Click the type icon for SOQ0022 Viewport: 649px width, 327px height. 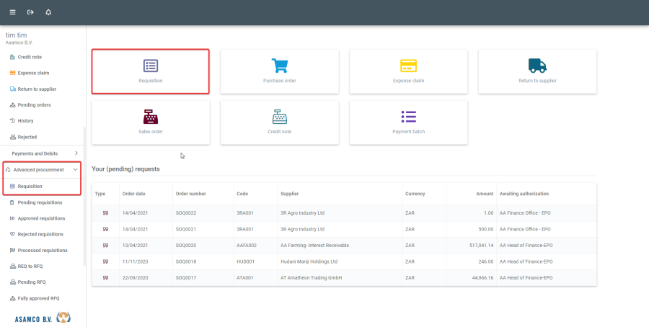pos(105,213)
